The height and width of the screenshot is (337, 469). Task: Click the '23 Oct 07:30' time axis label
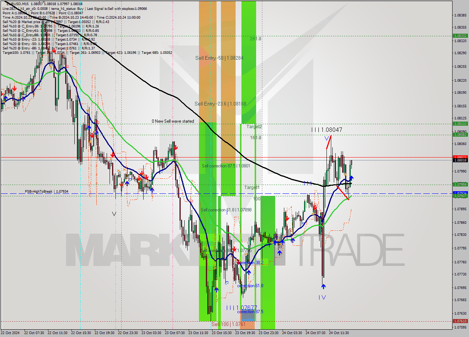[x=174, y=333]
